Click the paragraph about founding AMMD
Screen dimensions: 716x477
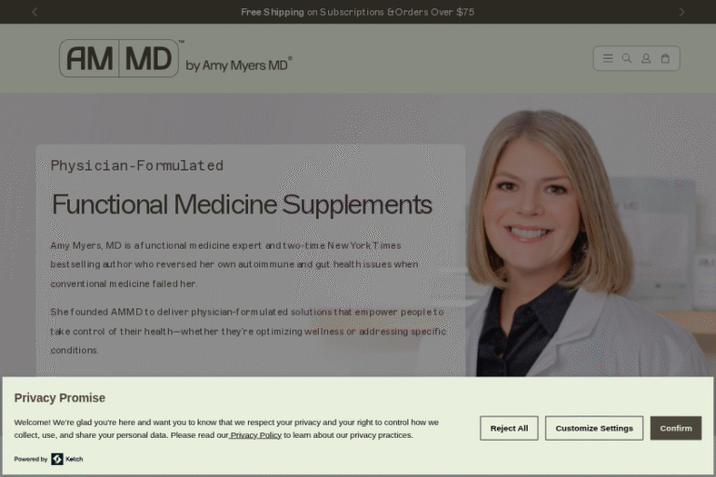pyautogui.click(x=248, y=331)
